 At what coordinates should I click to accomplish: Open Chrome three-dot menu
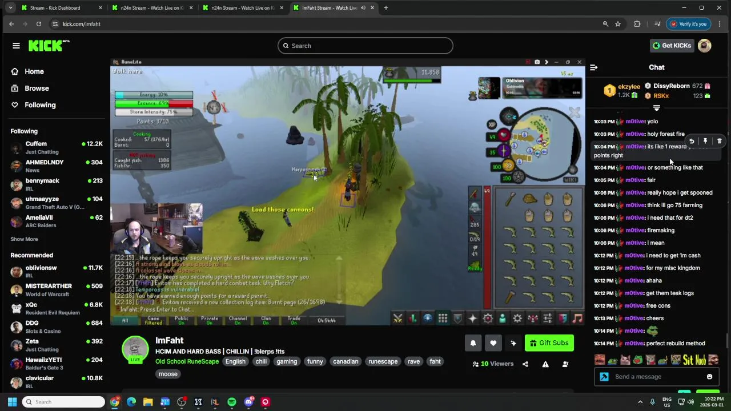719,24
